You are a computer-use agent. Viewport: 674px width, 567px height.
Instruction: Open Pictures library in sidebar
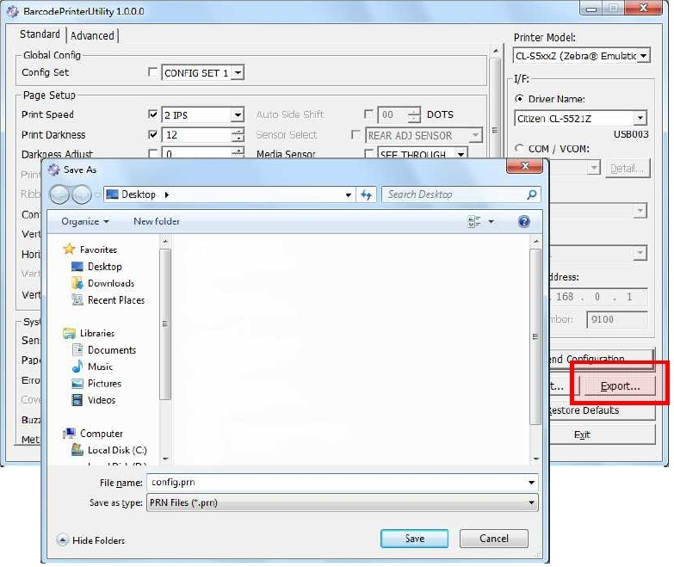point(103,384)
